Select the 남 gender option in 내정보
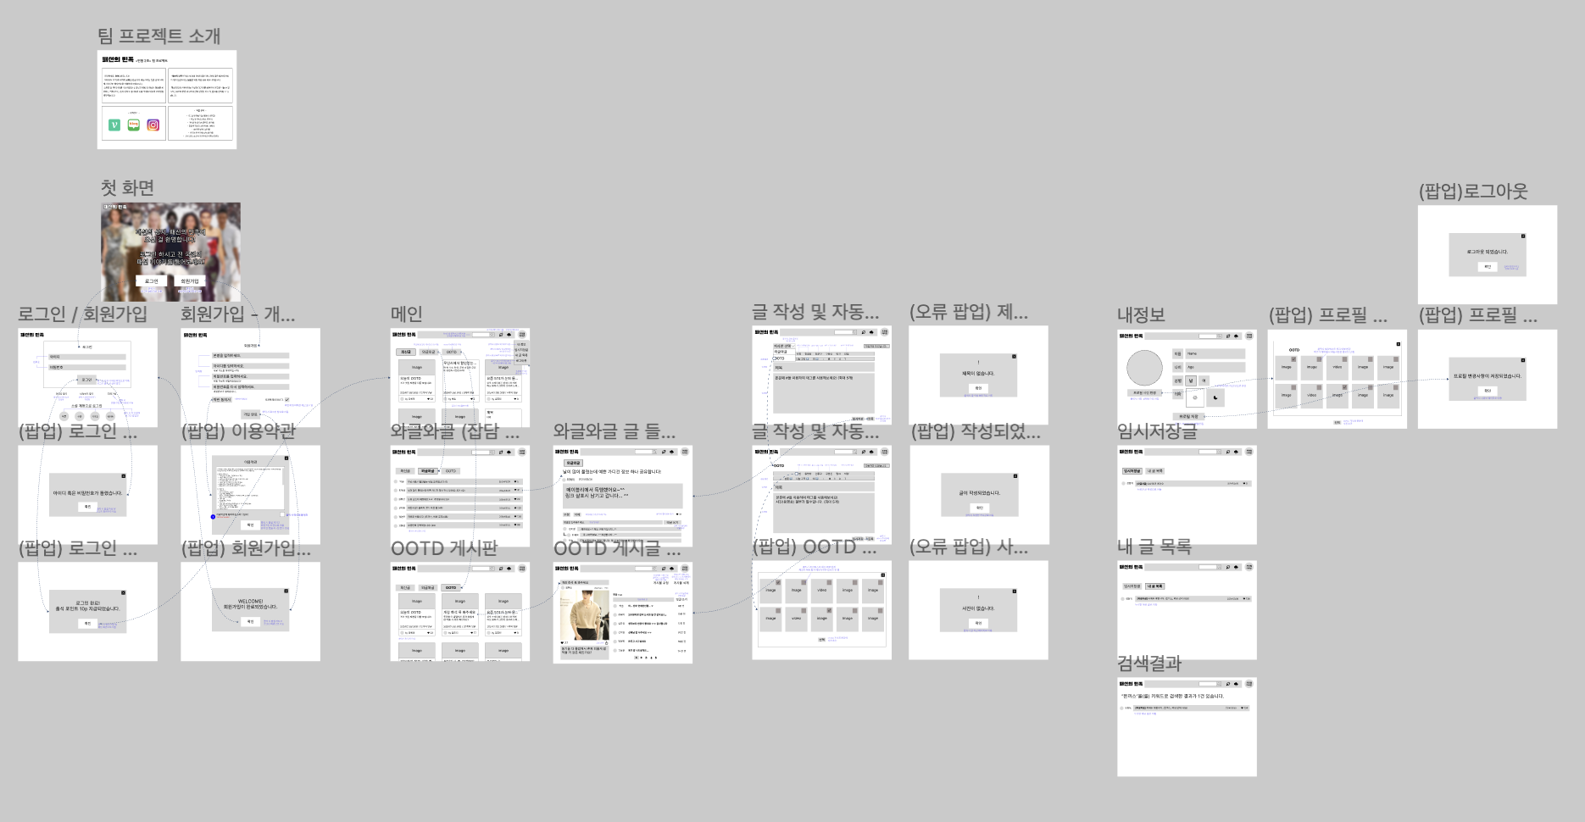The image size is (1585, 822). coord(1191,380)
